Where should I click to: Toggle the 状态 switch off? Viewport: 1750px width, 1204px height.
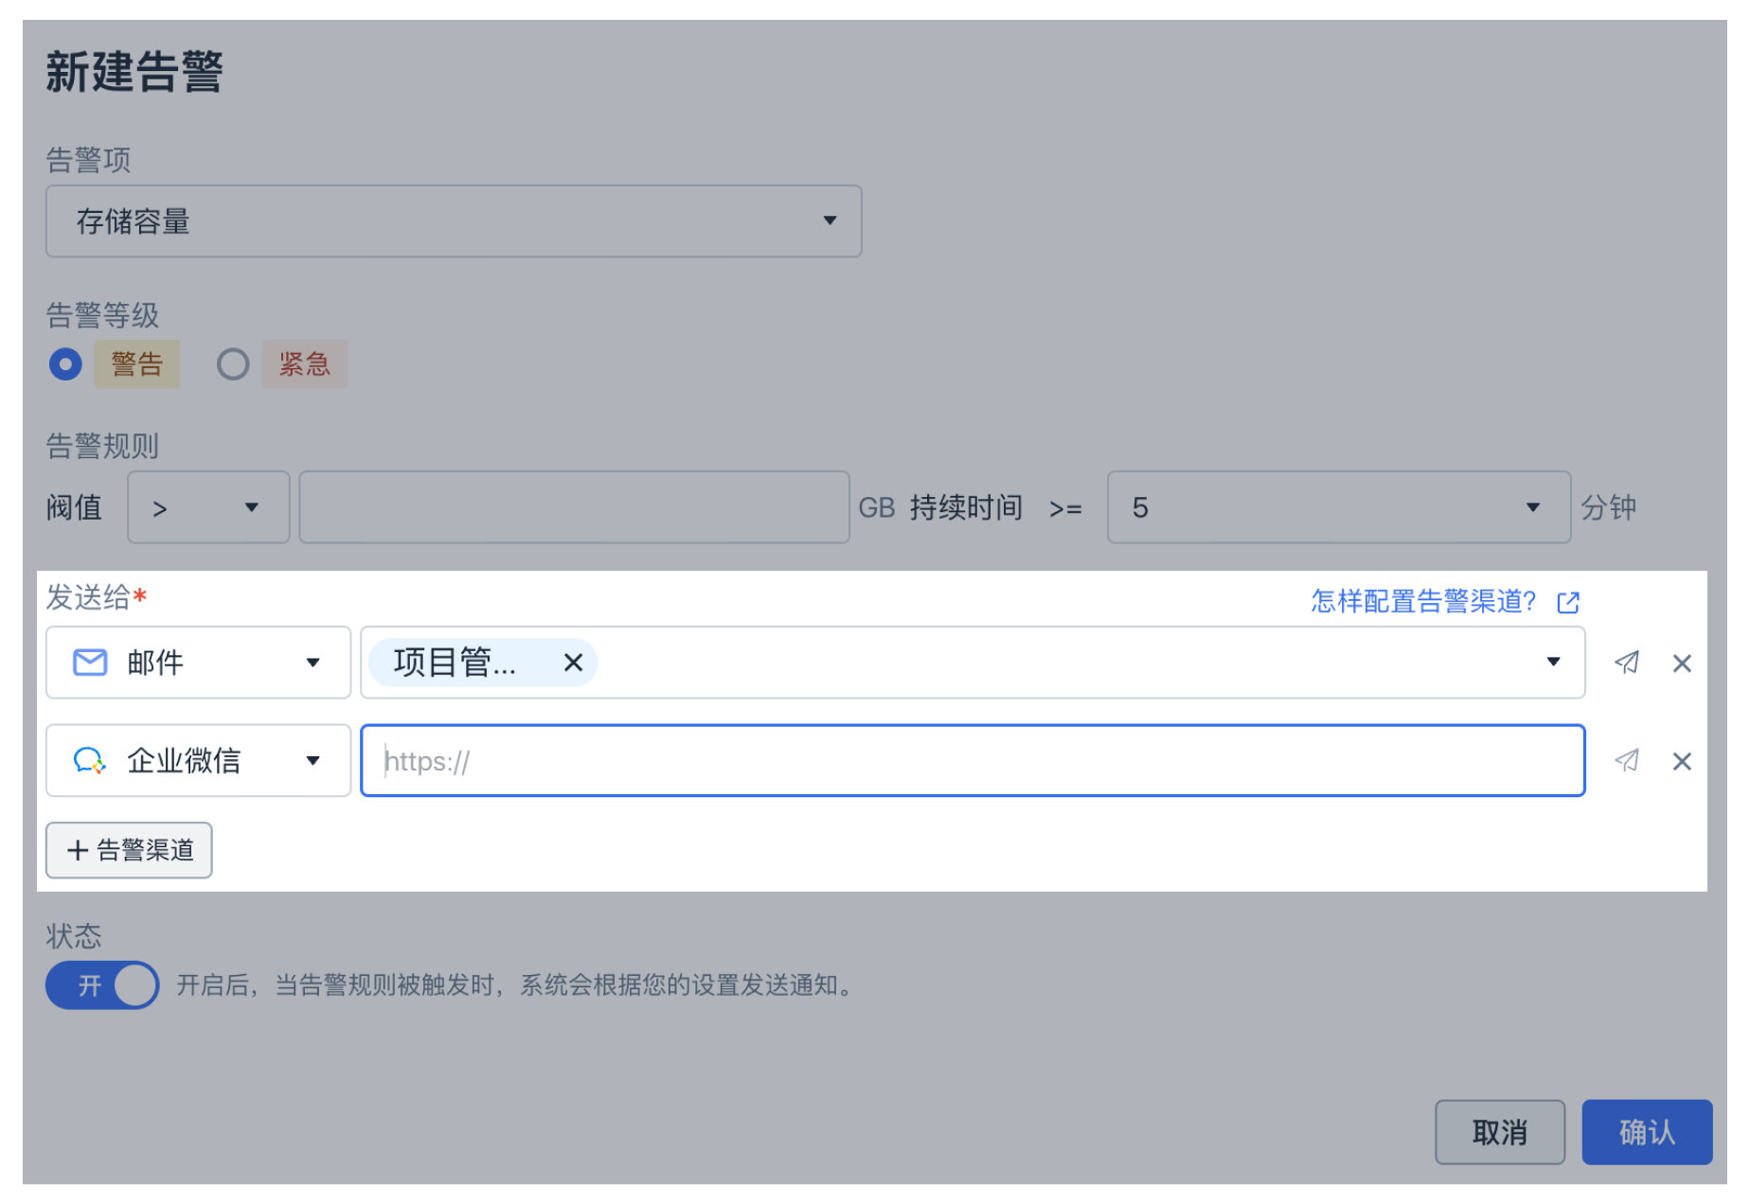[102, 985]
